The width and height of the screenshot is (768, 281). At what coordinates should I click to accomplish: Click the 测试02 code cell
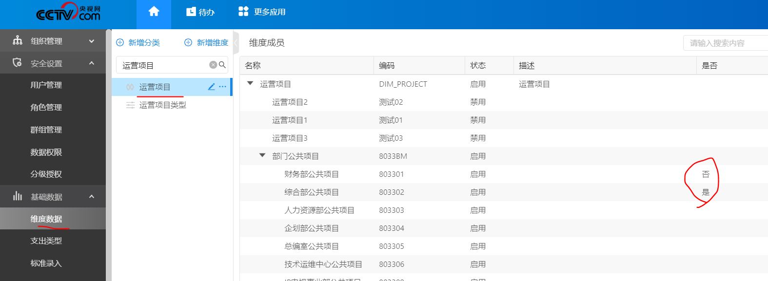[391, 102]
